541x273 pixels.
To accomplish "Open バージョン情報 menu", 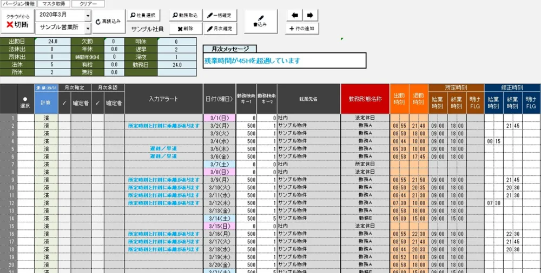I will point(18,4).
